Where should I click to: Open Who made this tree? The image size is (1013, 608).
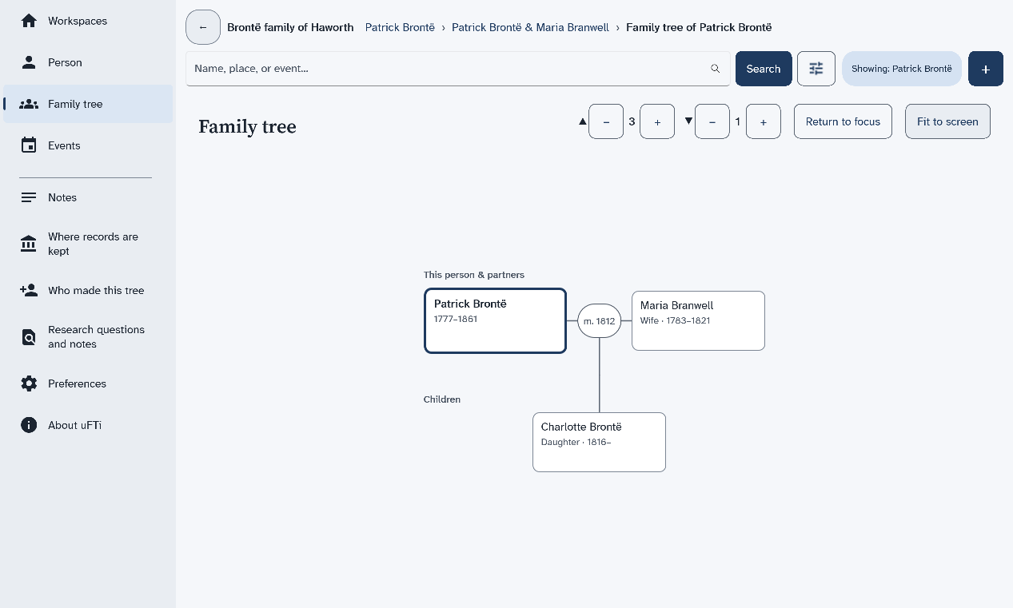click(x=88, y=291)
